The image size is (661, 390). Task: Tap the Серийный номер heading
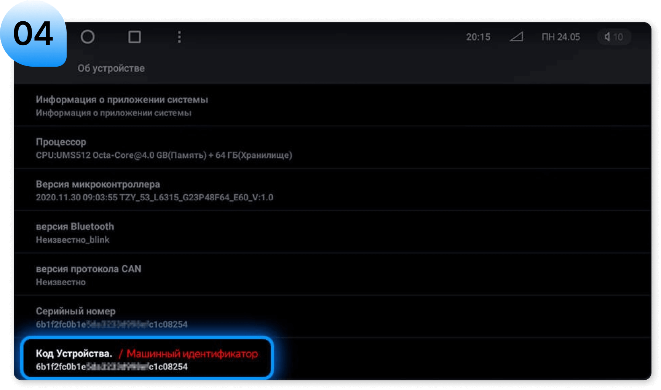[75, 311]
